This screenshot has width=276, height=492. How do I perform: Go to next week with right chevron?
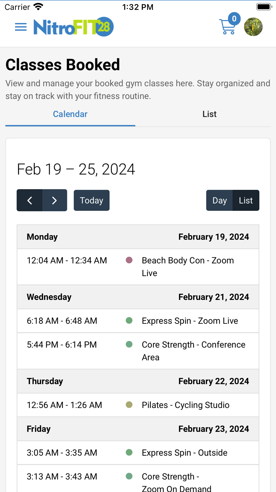[x=54, y=200]
